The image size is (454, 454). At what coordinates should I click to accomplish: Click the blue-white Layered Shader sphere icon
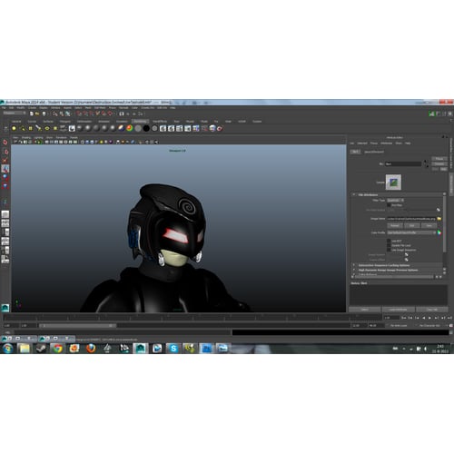click(121, 128)
